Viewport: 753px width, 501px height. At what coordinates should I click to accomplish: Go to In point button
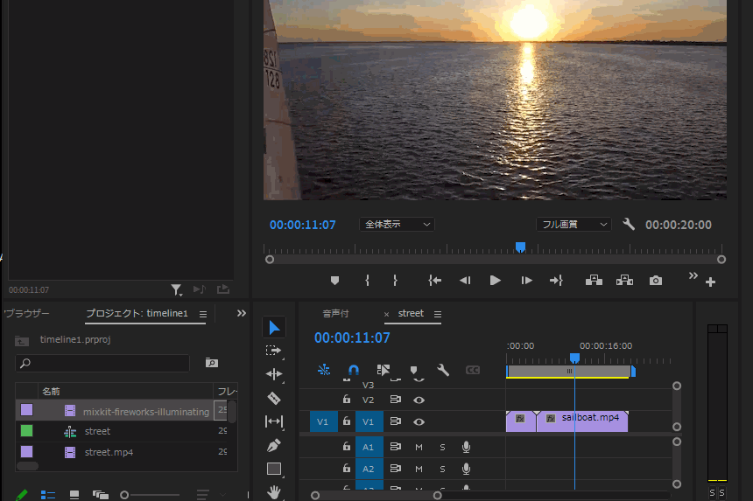point(434,281)
